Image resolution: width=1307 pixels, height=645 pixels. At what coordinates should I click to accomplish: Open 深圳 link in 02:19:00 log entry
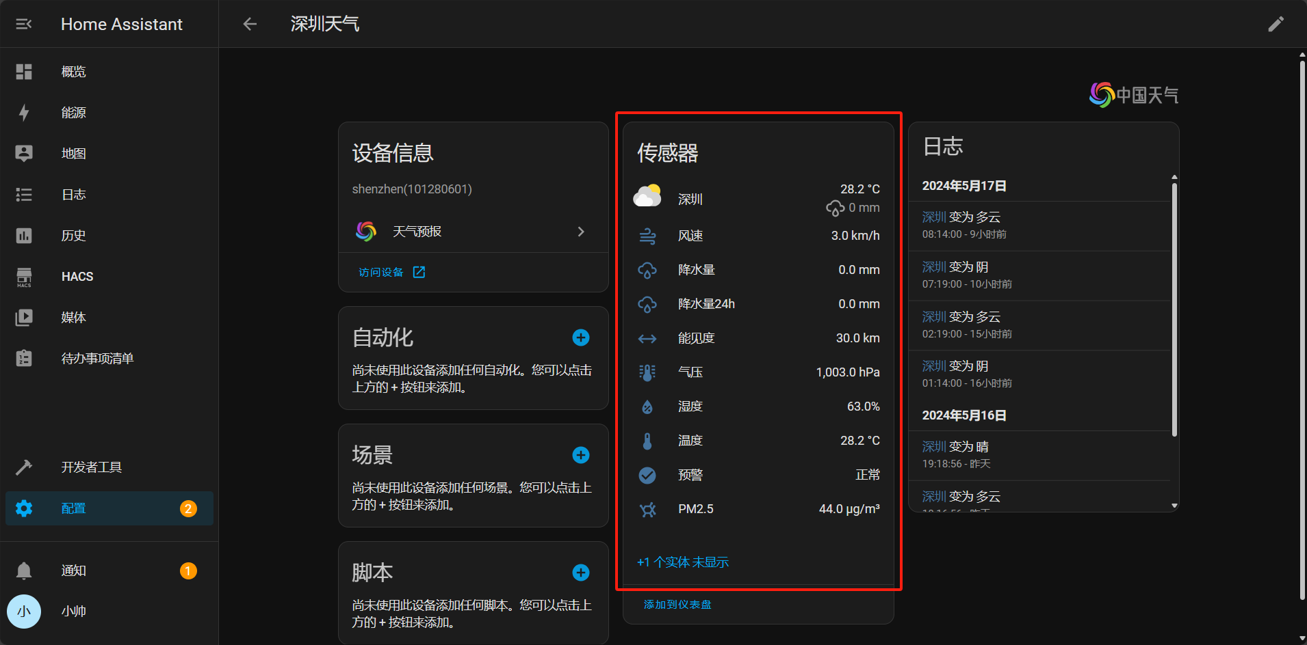[934, 317]
